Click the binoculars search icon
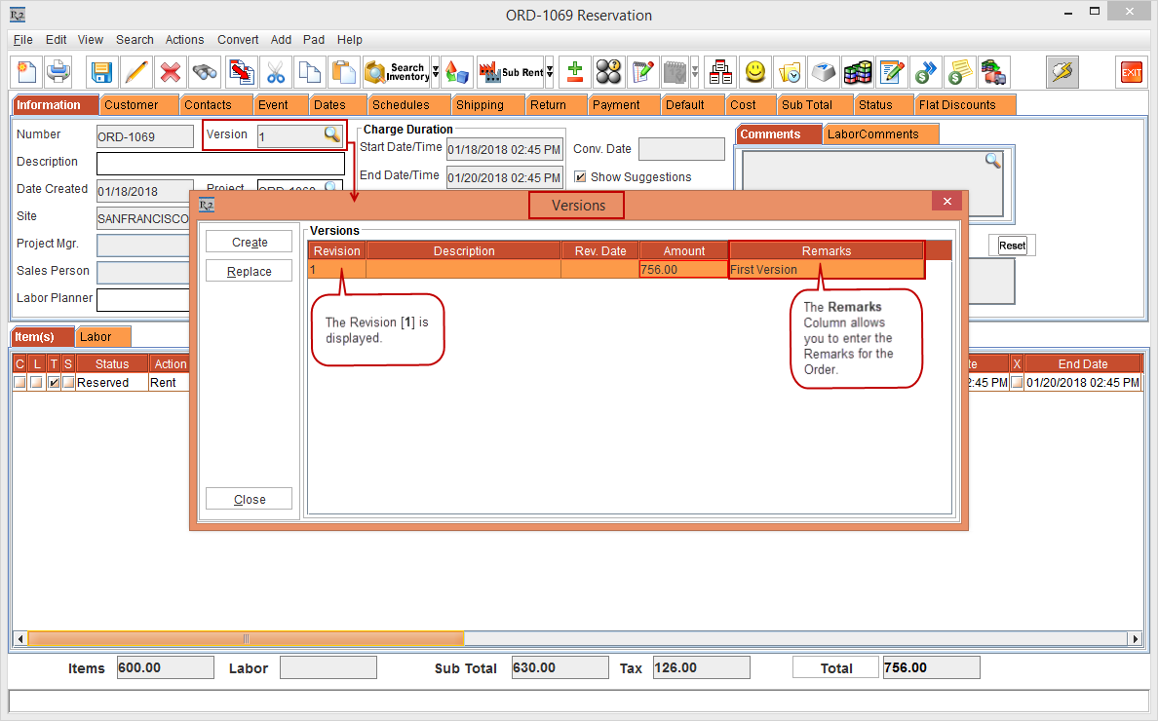This screenshot has width=1158, height=721. (x=205, y=72)
